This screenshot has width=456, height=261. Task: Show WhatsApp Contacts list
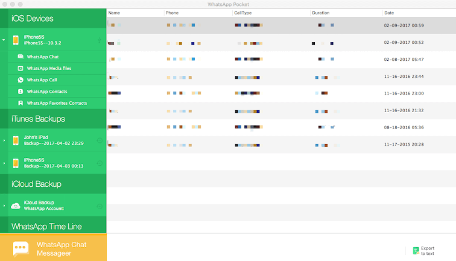(57, 92)
